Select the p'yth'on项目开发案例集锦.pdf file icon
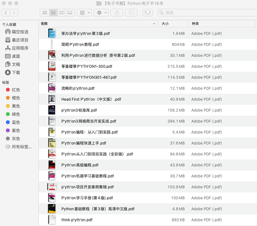The width and height of the screenshot is (257, 226). (52, 187)
